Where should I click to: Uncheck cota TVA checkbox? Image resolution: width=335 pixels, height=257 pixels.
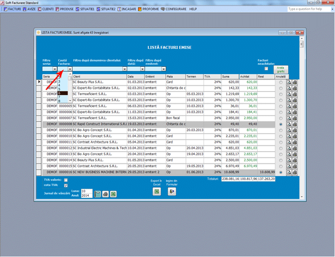click(66, 186)
